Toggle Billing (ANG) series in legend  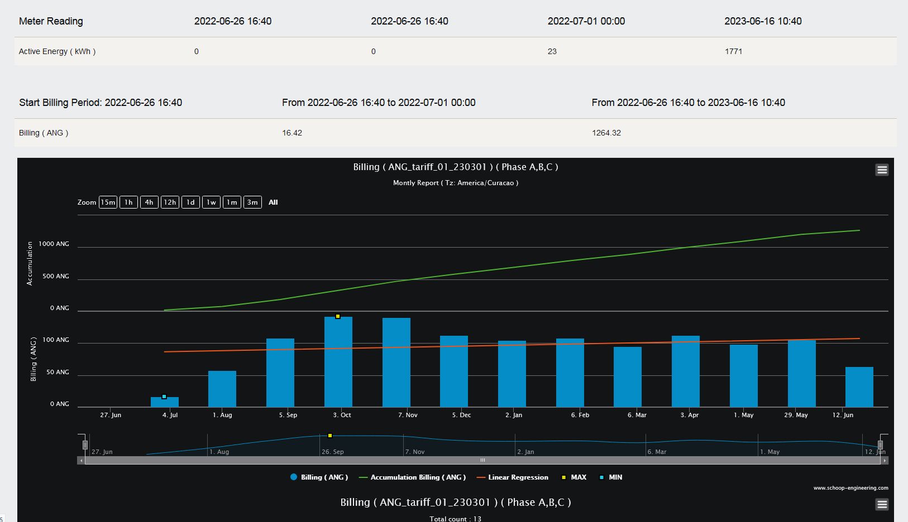(319, 477)
